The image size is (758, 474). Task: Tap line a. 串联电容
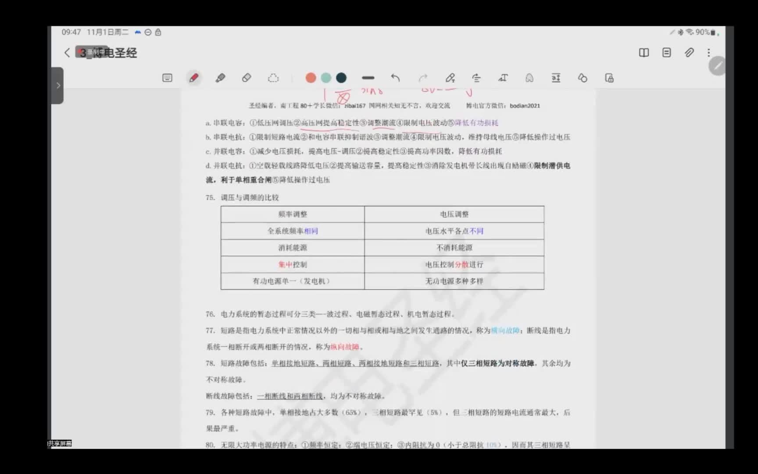click(352, 123)
